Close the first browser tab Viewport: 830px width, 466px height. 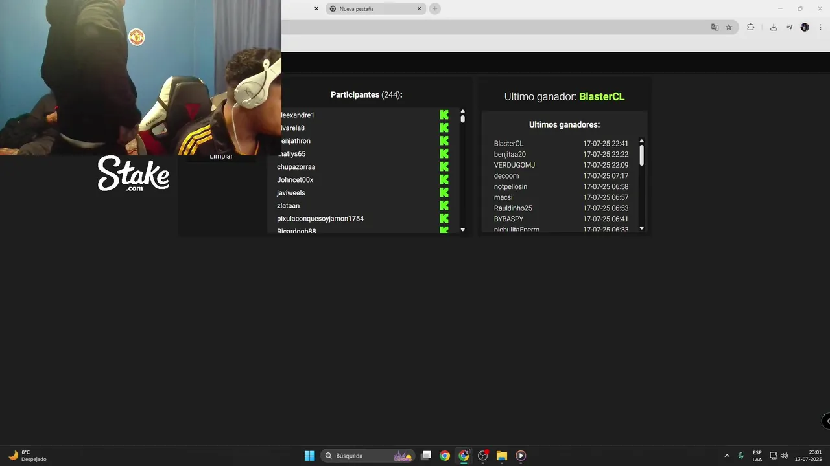point(316,9)
